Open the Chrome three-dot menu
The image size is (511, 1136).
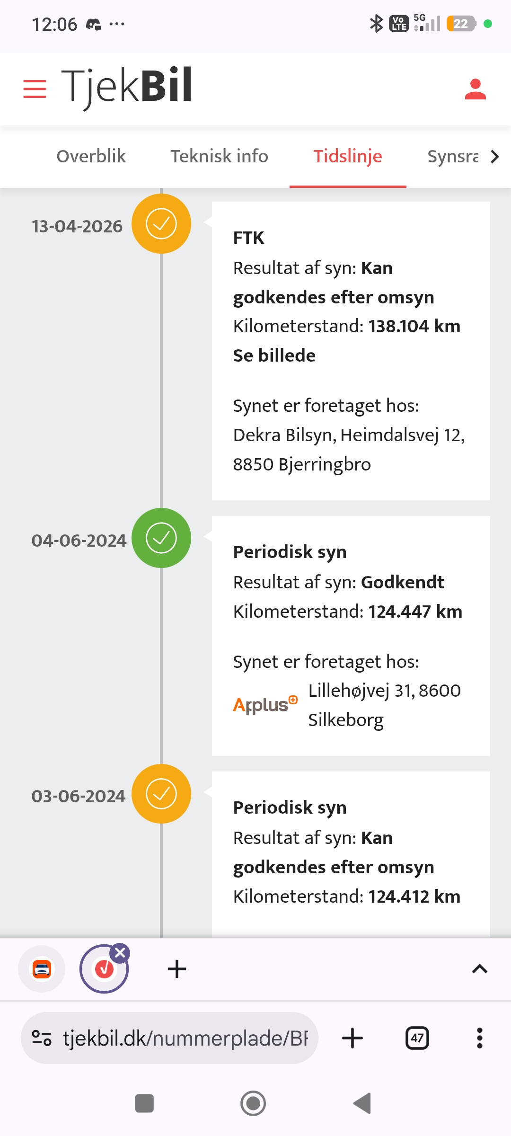coord(479,1038)
